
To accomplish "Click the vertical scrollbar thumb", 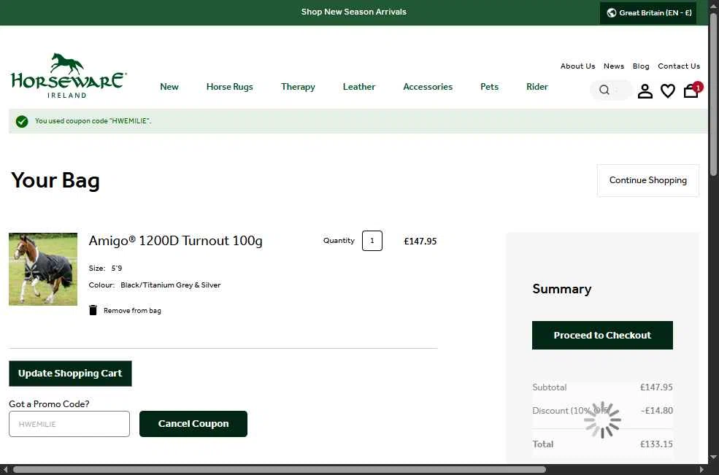I will click(713, 94).
